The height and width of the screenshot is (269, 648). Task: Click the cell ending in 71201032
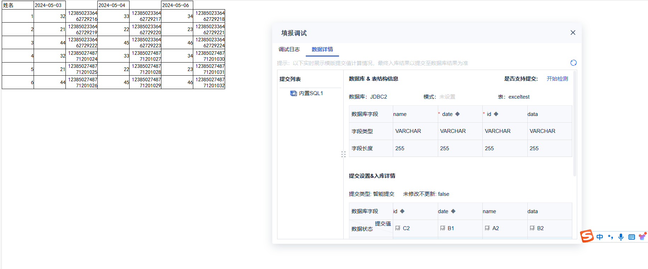point(209,82)
